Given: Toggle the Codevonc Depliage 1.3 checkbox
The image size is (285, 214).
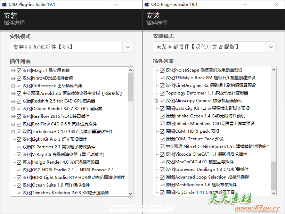Looking at the screenshot, I should [162, 170].
